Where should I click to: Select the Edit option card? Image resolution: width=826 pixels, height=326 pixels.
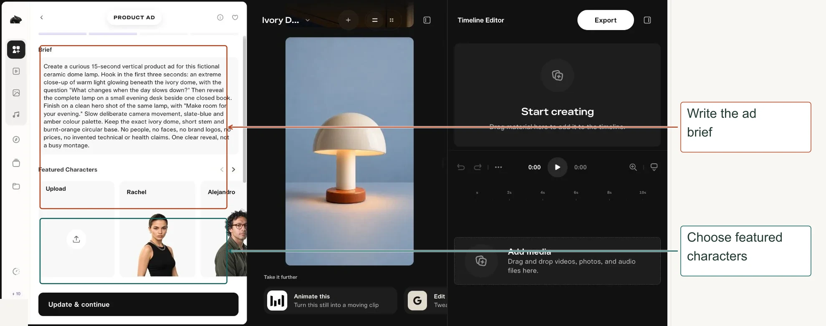426,301
